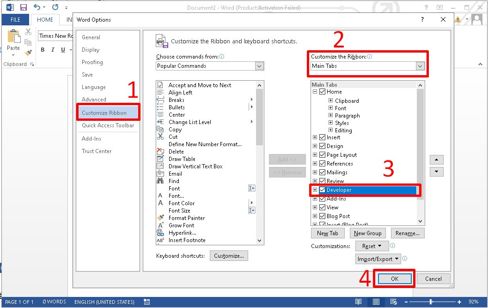Image resolution: width=488 pixels, height=308 pixels.
Task: Click the Cut command scissors icon
Action: [160, 137]
